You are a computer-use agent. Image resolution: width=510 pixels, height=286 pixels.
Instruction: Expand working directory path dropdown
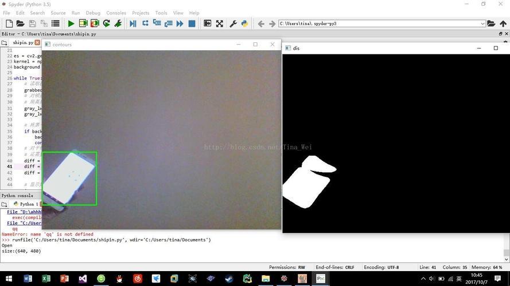(482, 23)
